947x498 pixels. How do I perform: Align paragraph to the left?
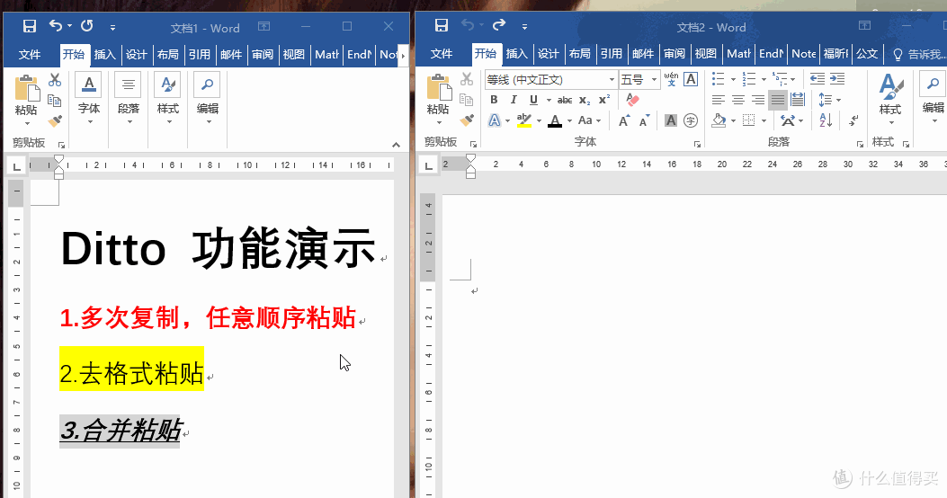(x=718, y=100)
